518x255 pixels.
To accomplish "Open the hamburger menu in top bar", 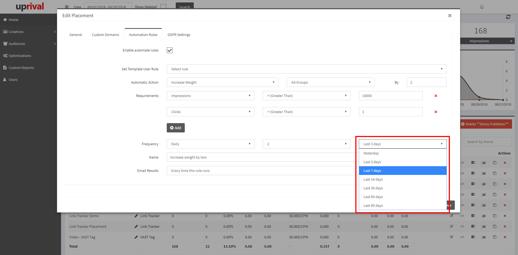I will [67, 7].
